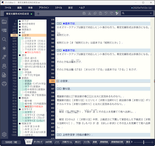
Task: Select ★割り注内改行 outline item
Action: click(x=33, y=52)
